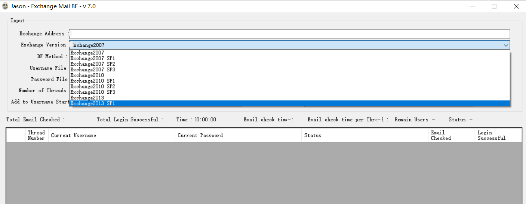Collapse the Exchange Version dropdown arrow
Viewport: 526px width, 204px height.
click(506, 45)
